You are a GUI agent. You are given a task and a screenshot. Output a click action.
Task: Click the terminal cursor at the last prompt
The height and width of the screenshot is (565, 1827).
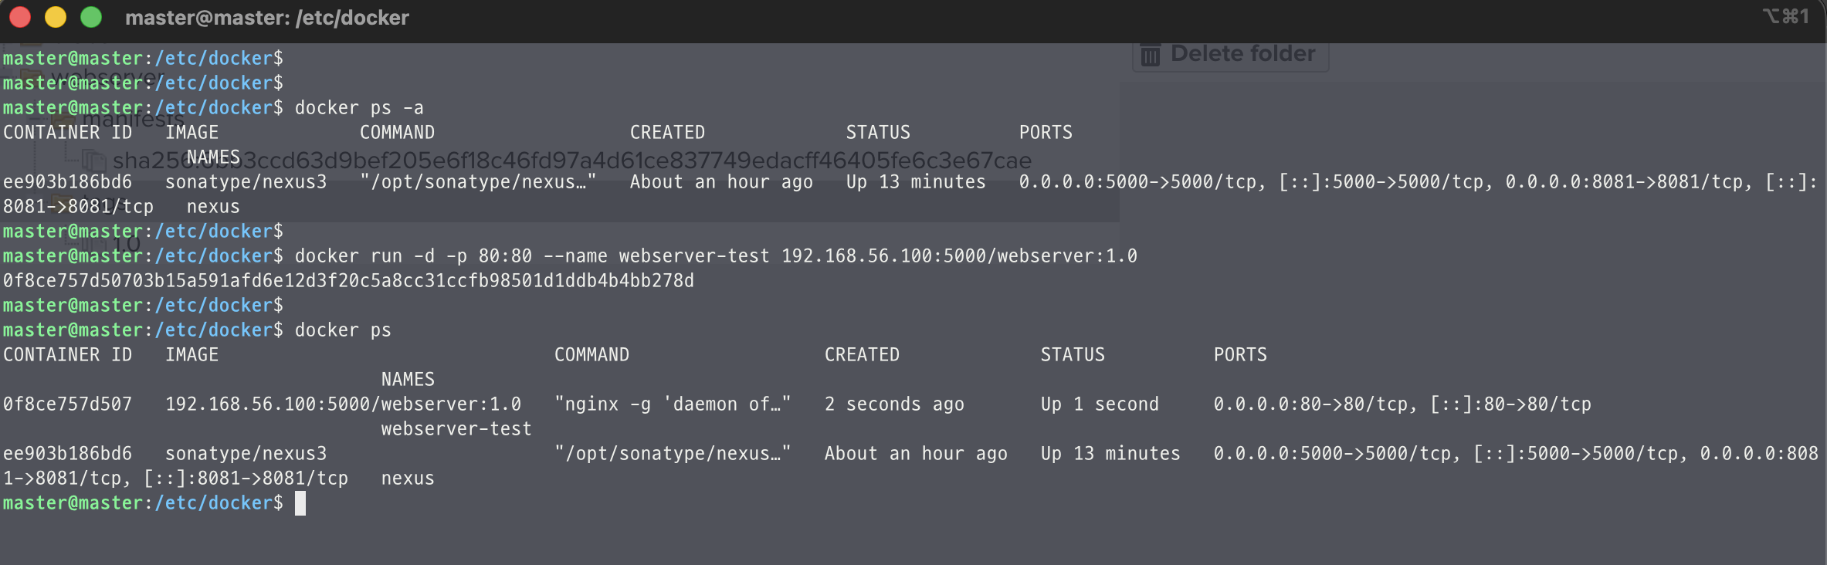pyautogui.click(x=300, y=503)
